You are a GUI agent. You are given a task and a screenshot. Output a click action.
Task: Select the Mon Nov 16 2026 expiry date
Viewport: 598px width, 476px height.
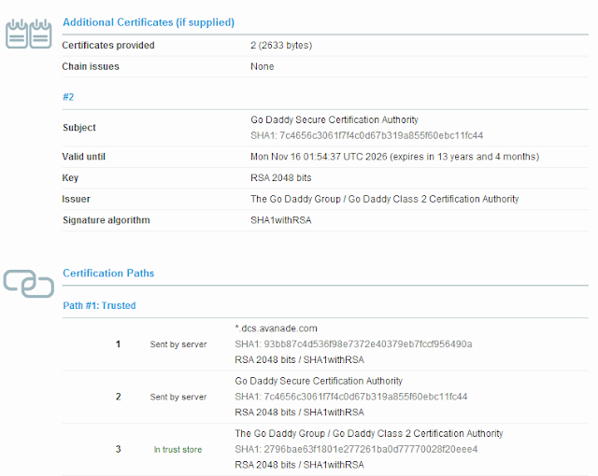coord(394,157)
